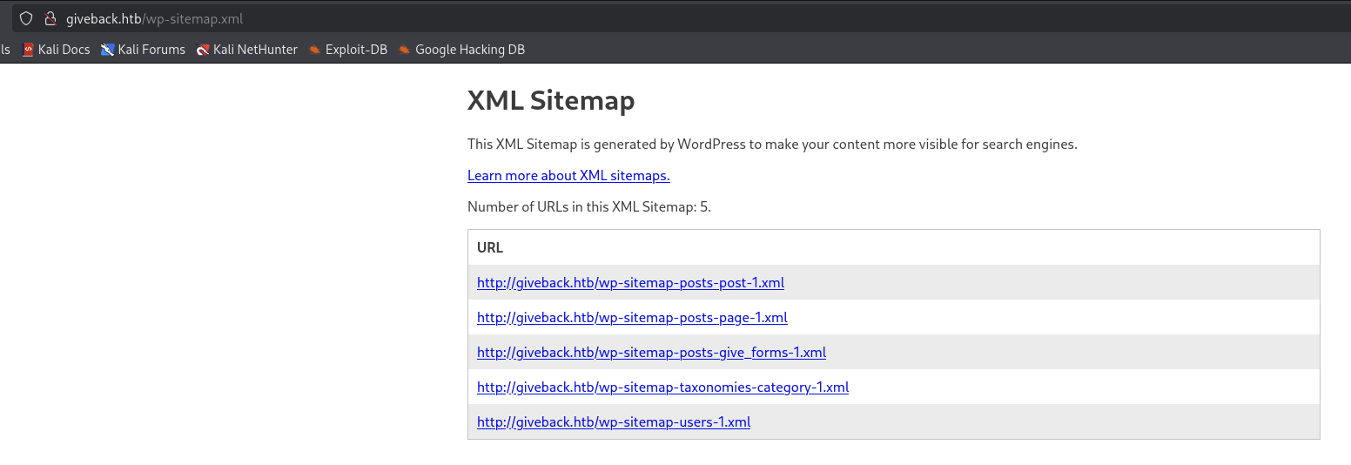Viewport: 1351px width, 465px height.
Task: Open the Google Hacking DB bookmark
Action: point(461,50)
